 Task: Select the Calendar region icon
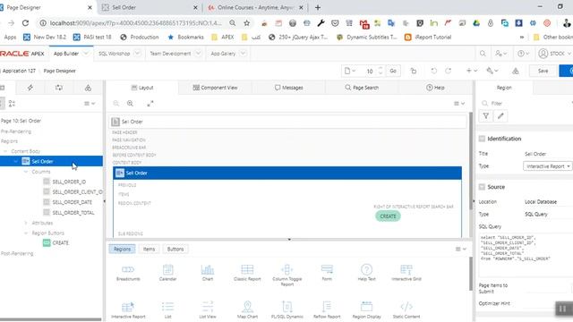pyautogui.click(x=167, y=270)
